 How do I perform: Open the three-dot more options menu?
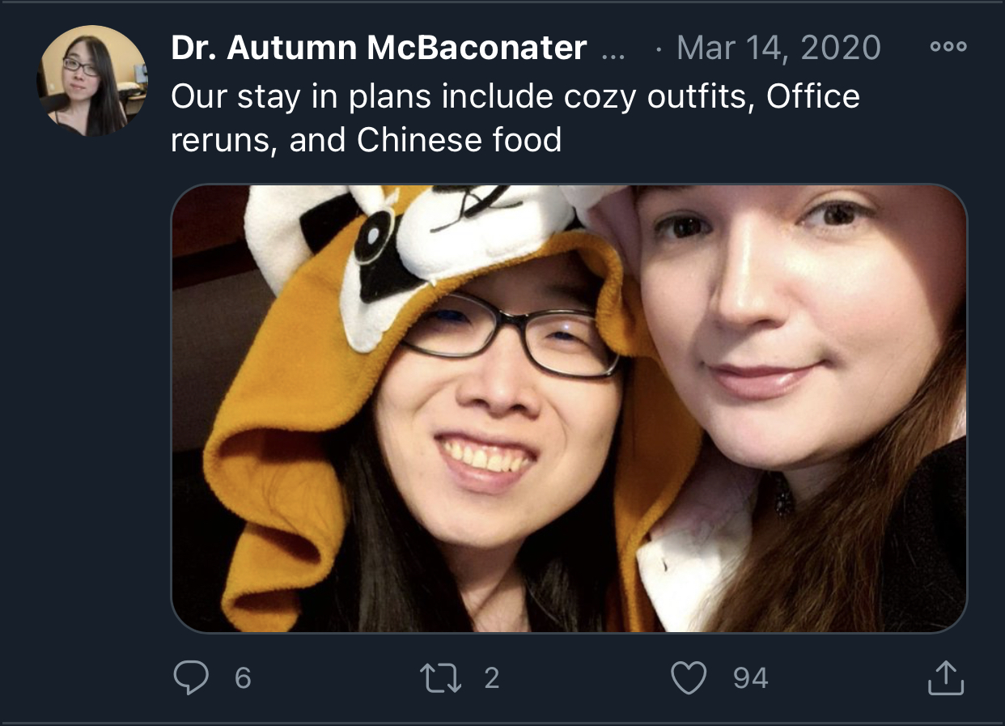click(948, 48)
